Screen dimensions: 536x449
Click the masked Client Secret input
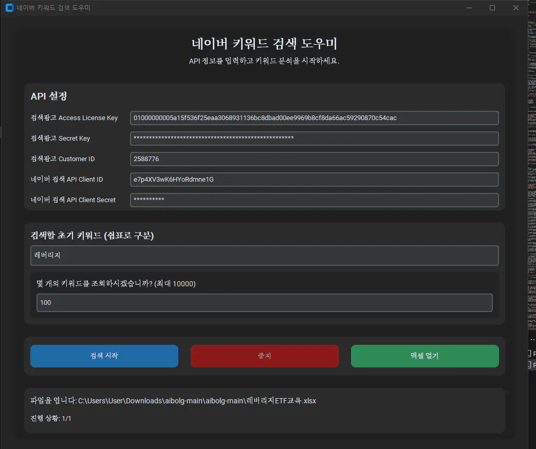coord(315,200)
